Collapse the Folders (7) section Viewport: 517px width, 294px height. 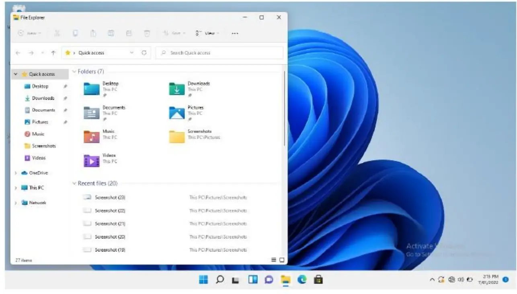click(x=74, y=72)
